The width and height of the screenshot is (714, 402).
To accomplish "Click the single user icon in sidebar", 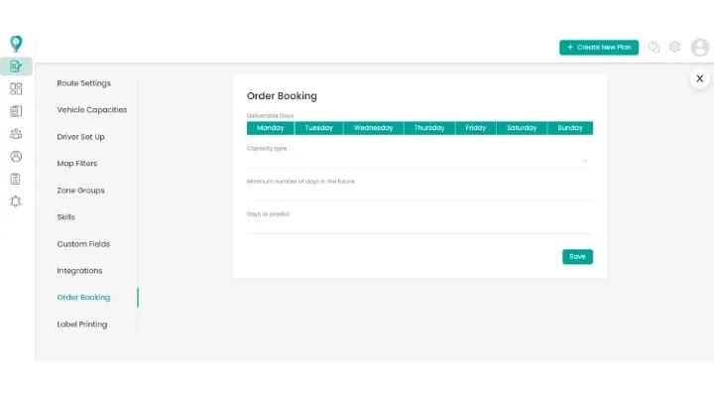I will (16, 156).
